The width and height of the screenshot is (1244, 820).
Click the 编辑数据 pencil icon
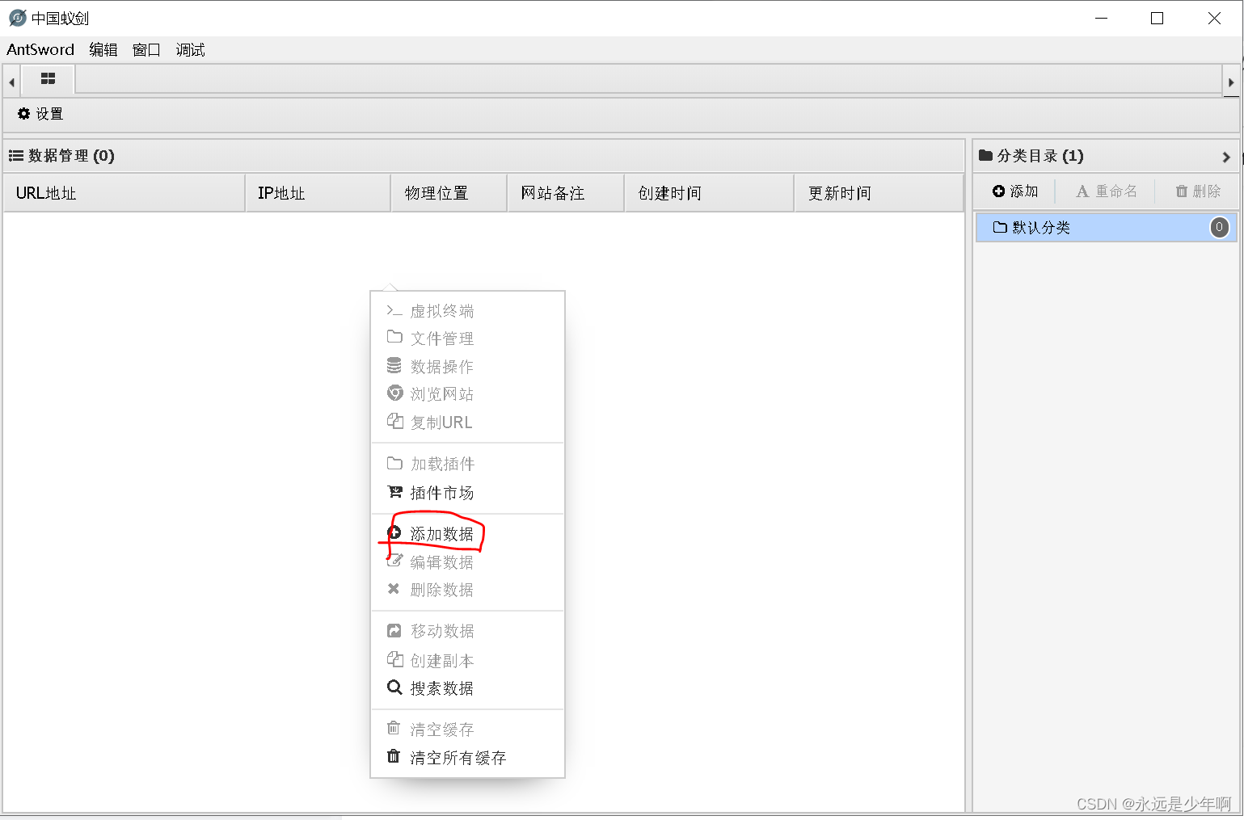(x=394, y=561)
